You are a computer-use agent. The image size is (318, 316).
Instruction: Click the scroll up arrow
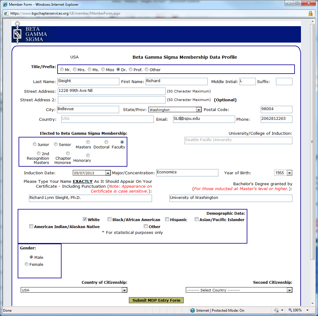[312, 21]
